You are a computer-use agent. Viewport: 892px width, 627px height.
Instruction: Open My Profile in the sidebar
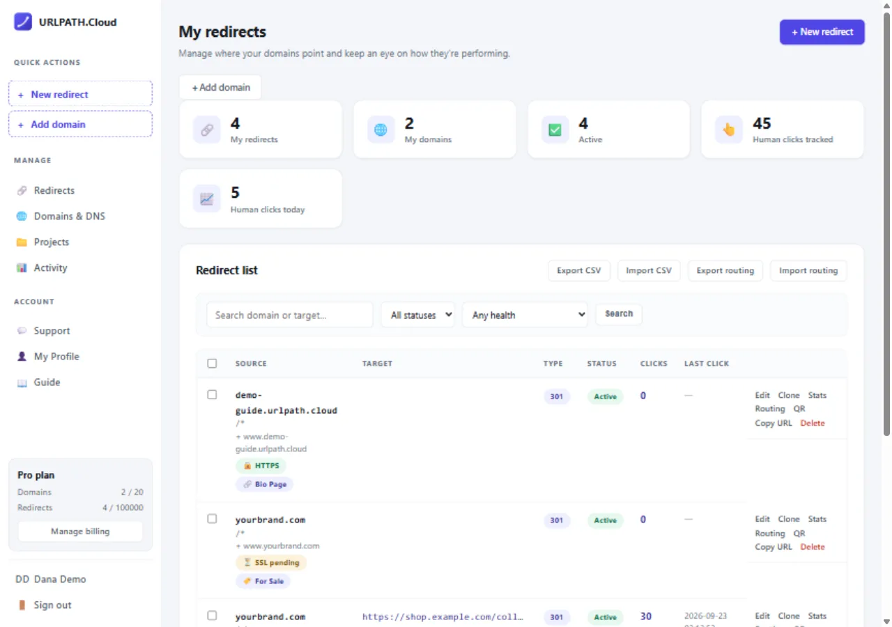tap(80, 356)
